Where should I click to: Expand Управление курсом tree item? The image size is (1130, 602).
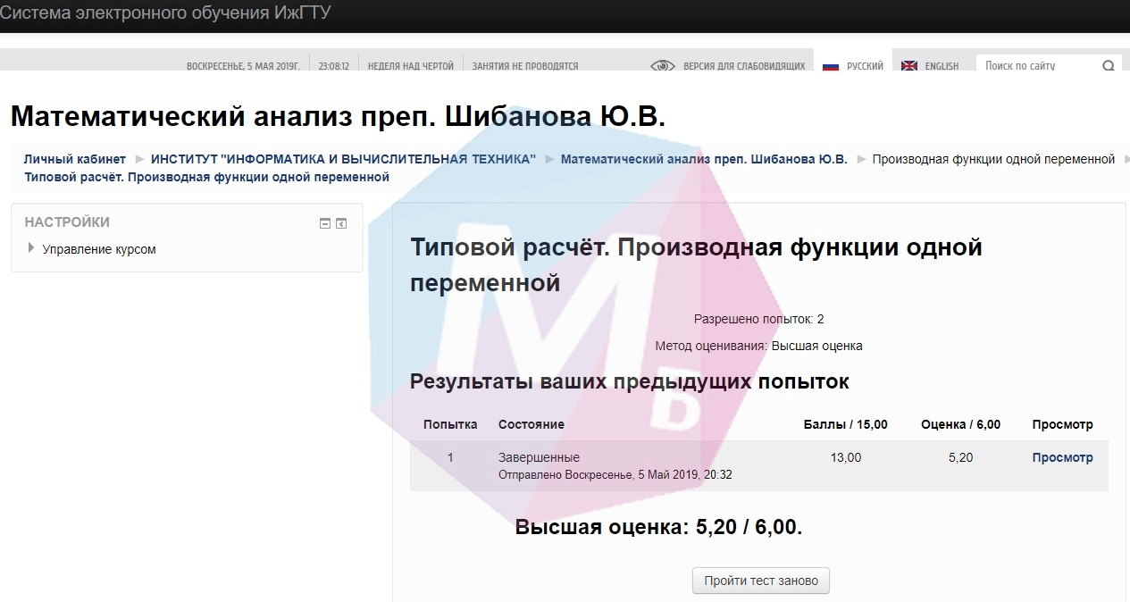click(x=32, y=248)
